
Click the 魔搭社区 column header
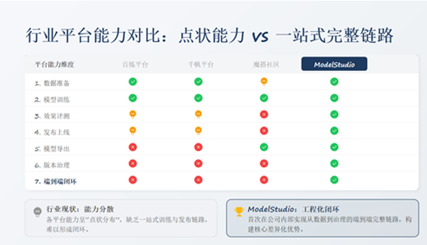[267, 65]
